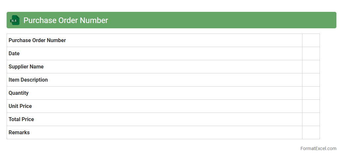Select the Item Description row label
The image size is (343, 158).
click(x=28, y=80)
